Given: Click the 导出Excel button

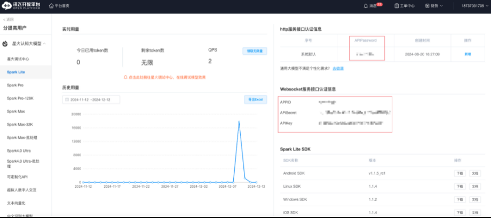Looking at the screenshot, I should point(256,100).
